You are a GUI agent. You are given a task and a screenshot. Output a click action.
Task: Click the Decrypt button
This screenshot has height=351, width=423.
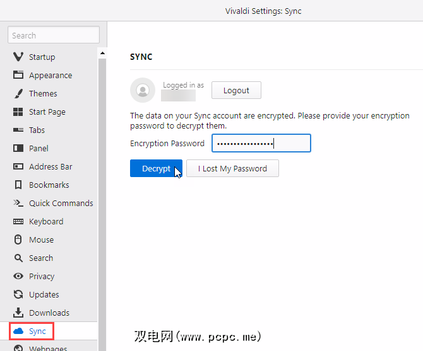pos(156,168)
